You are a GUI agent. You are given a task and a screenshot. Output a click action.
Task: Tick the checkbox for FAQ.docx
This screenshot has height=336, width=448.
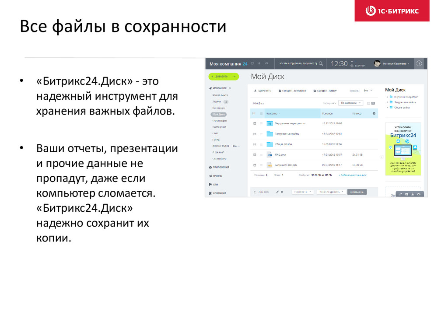[255, 154]
